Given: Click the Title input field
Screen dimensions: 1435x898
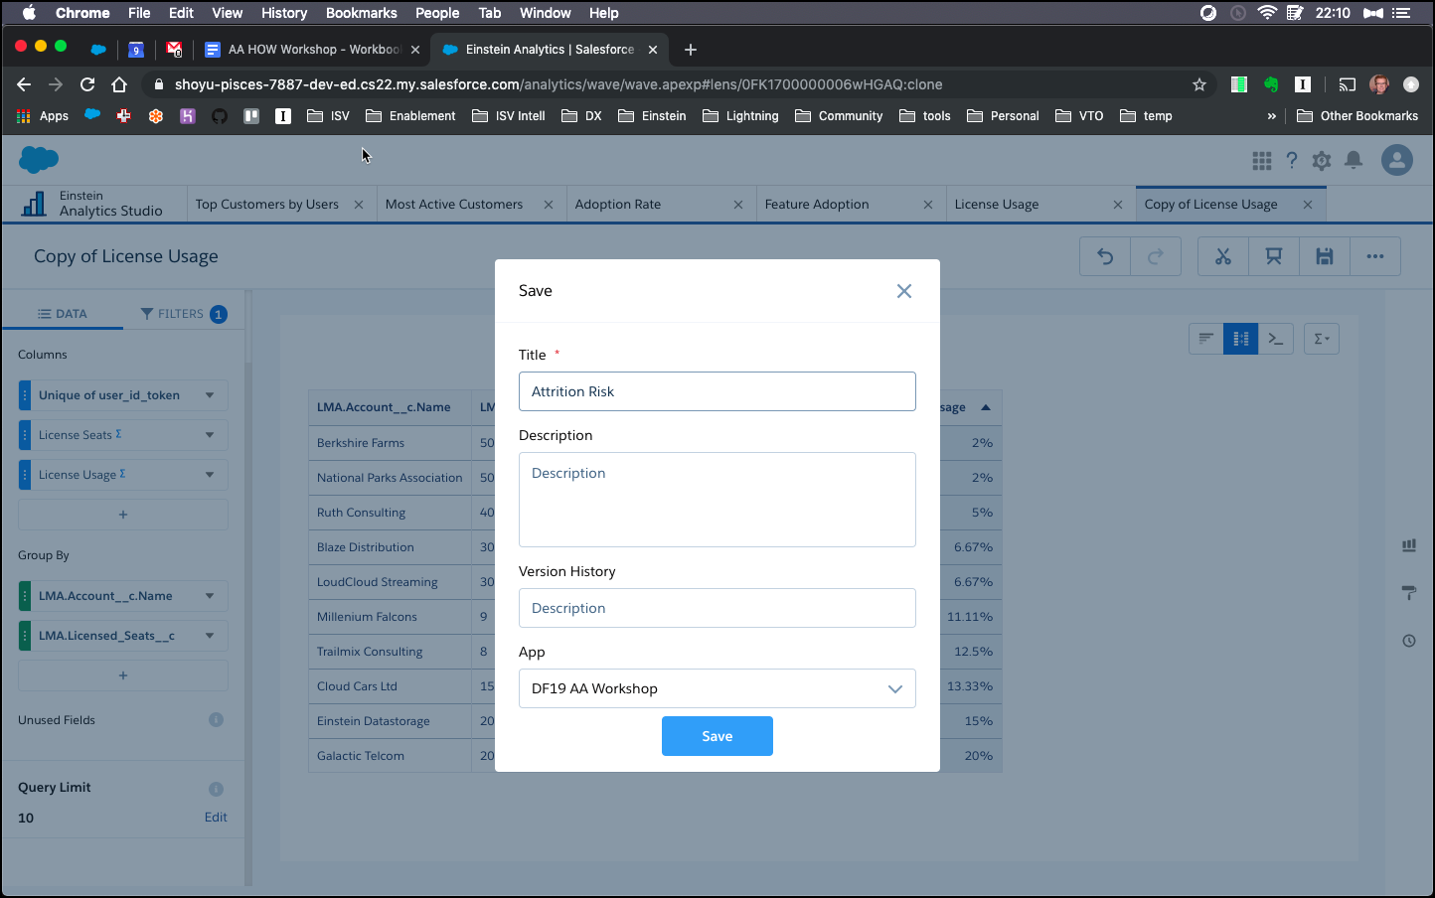Looking at the screenshot, I should (x=717, y=391).
